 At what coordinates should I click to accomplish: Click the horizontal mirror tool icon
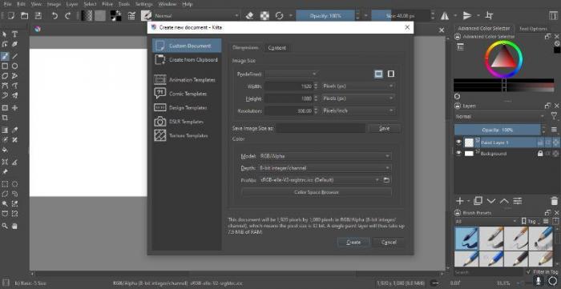tap(445, 16)
